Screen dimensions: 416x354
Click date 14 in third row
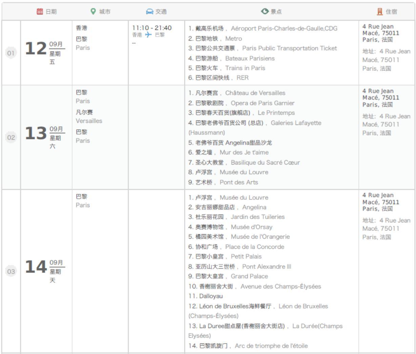point(36,267)
